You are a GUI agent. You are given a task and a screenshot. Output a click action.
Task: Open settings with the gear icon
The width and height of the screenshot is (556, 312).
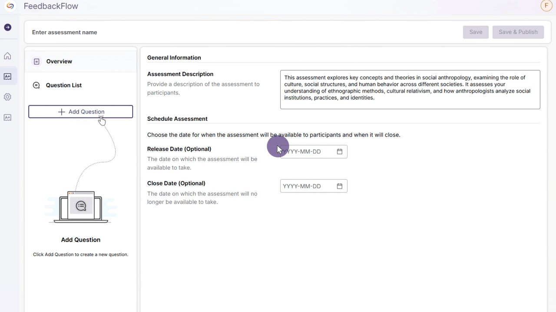(x=7, y=97)
